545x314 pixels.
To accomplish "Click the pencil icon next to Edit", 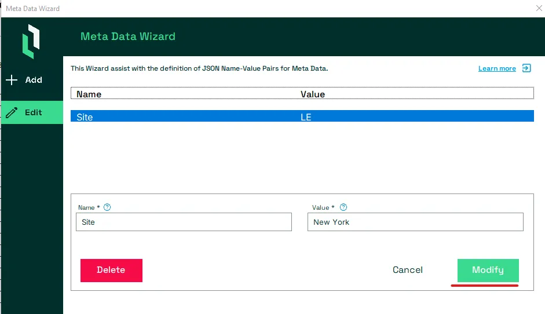I will click(x=12, y=112).
